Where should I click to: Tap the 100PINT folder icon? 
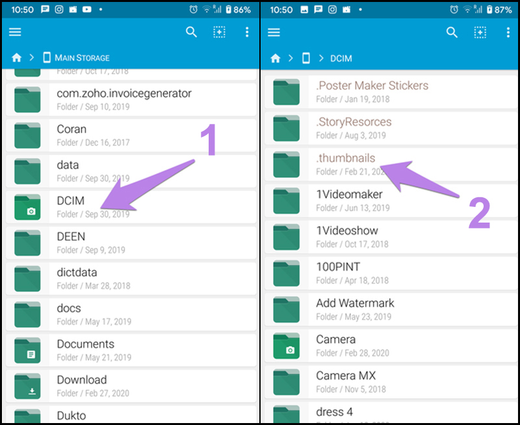pos(286,274)
